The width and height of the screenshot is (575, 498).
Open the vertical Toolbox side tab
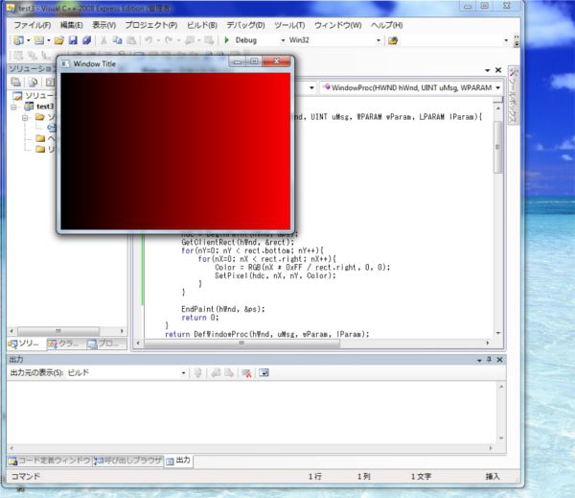point(513,96)
